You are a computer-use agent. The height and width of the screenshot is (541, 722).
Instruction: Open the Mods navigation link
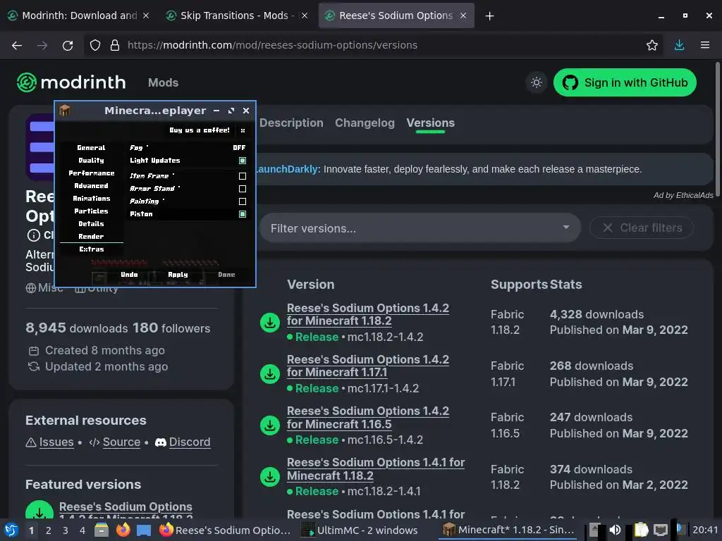click(x=163, y=82)
